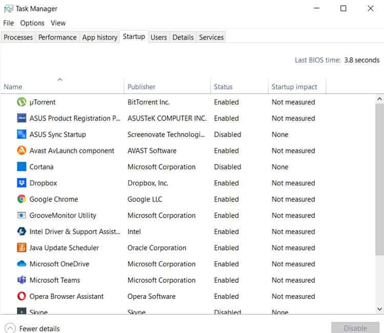Switch to the App history tab

click(100, 37)
